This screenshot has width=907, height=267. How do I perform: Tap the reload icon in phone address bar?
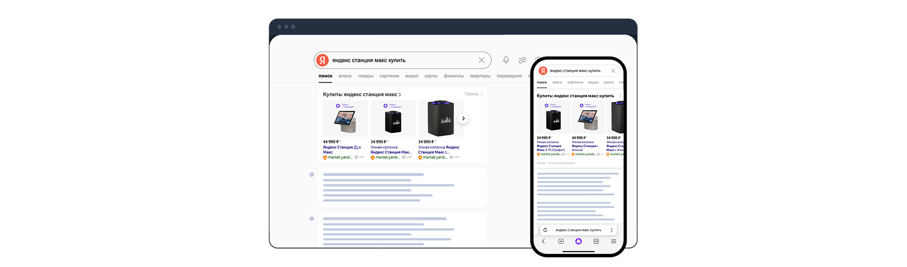pyautogui.click(x=545, y=230)
